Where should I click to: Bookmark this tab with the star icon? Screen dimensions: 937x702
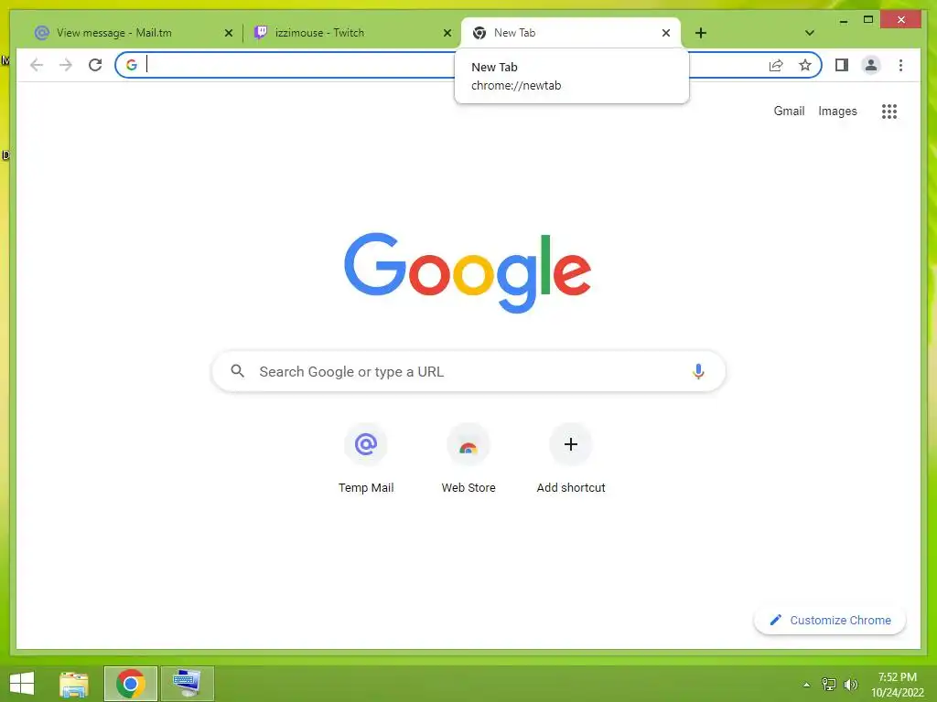pos(805,65)
